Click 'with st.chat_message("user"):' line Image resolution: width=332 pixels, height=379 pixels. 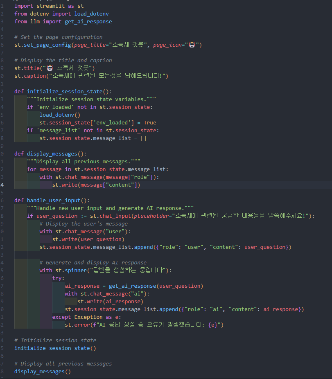[85, 231]
